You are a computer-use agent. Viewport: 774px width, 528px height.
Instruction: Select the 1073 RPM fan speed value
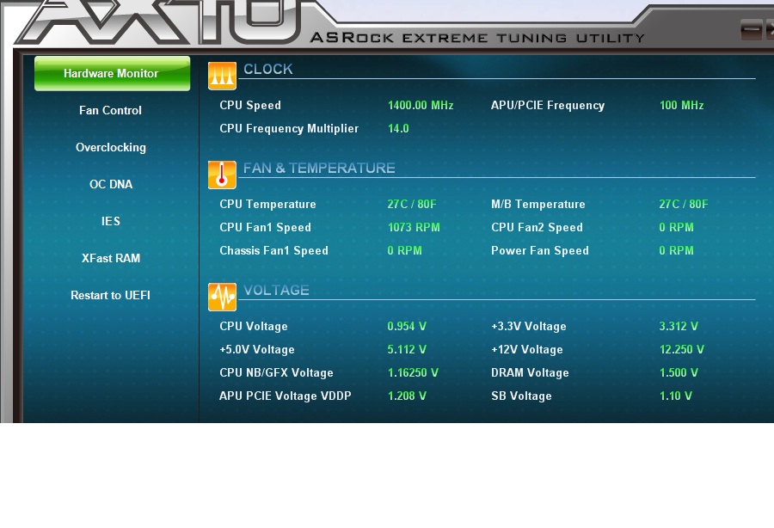(414, 228)
